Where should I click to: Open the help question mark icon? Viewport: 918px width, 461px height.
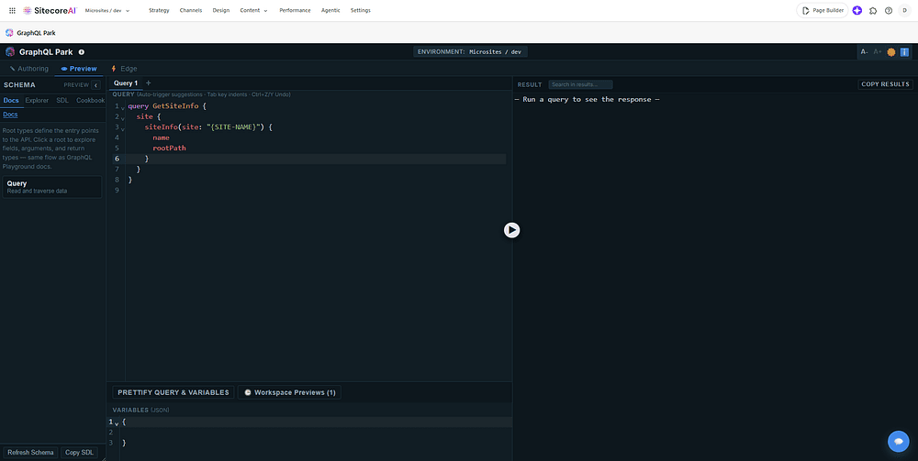889,10
